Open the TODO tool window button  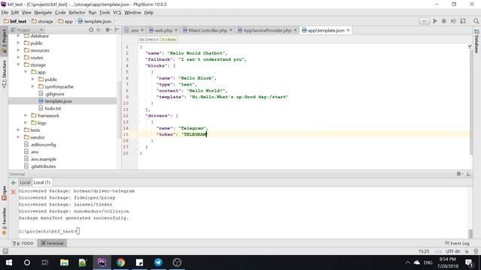(x=23, y=243)
